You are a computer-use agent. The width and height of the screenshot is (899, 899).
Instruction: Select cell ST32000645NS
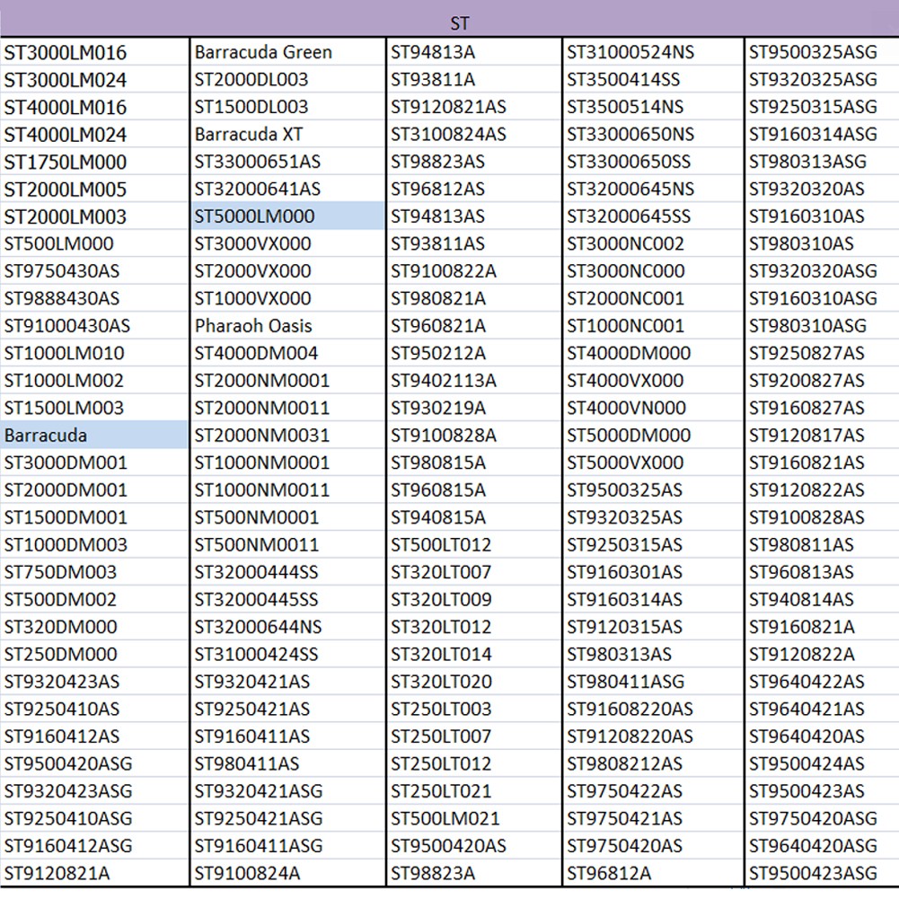pos(653,189)
